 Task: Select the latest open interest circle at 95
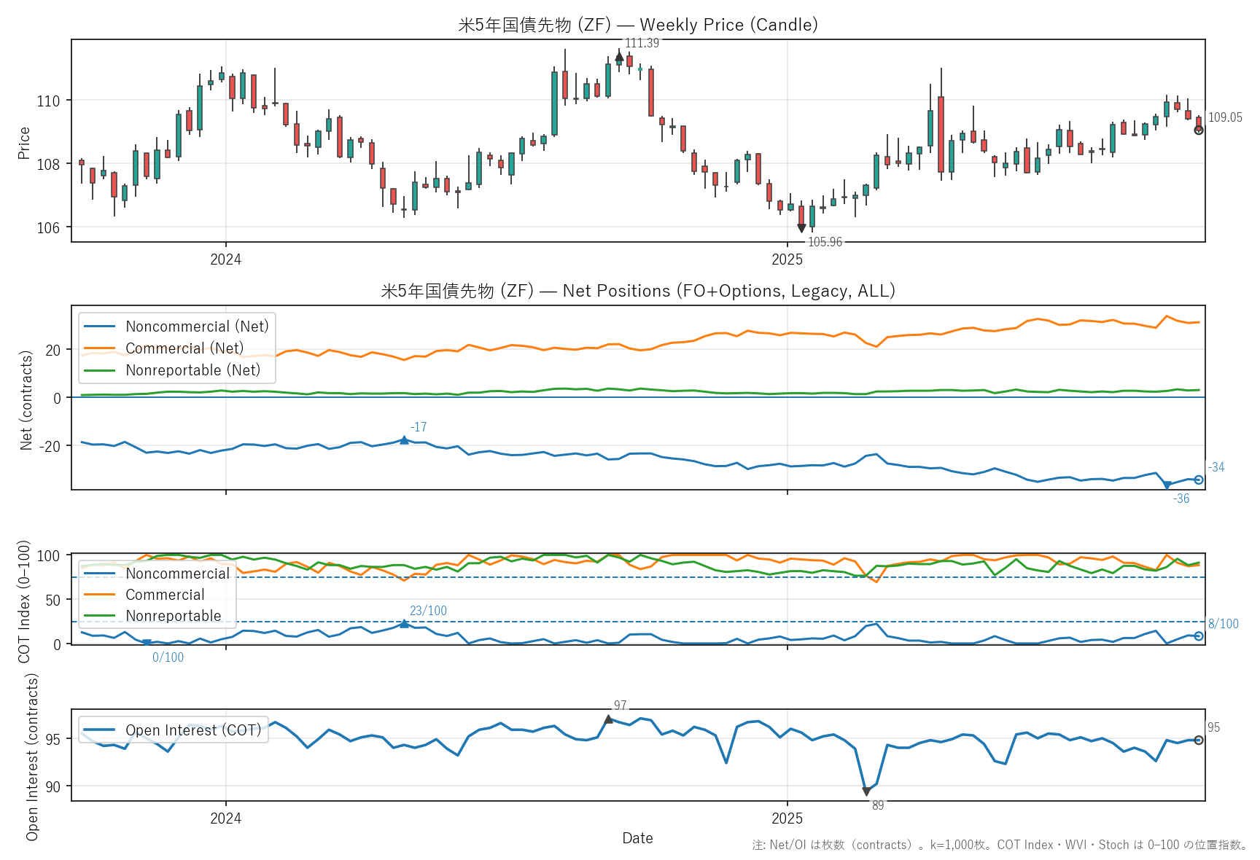(x=1199, y=740)
